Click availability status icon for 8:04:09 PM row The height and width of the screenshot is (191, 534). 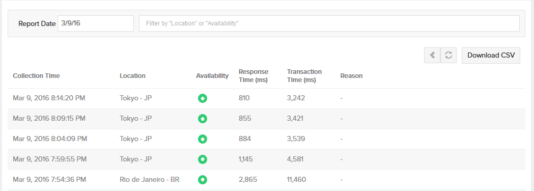(203, 139)
